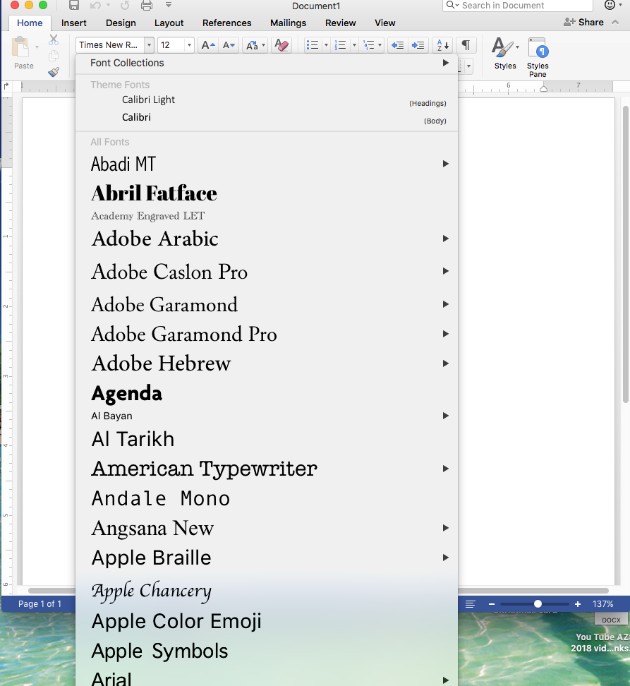Choose Calibri body theme font

267,118
